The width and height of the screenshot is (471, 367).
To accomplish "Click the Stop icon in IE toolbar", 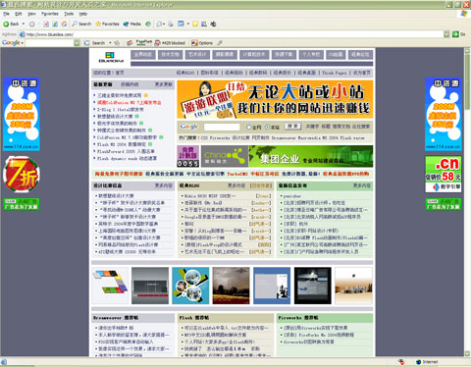I will coord(46,24).
